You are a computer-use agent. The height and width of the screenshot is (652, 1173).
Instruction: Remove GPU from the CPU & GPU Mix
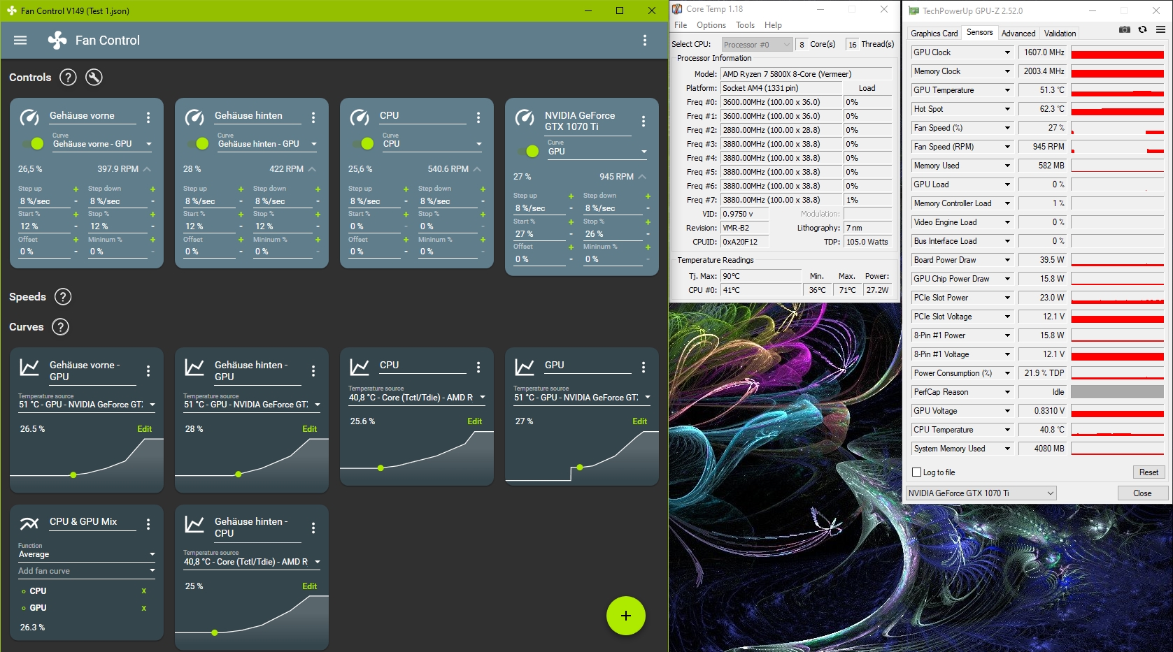tap(144, 608)
